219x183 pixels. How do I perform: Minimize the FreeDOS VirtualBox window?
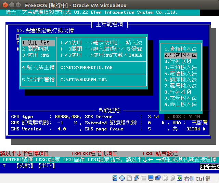point(12,5)
